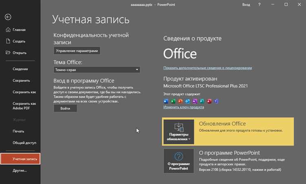Select Сохранить in the sidebar
Viewport: 306px width, 184px height.
tap(21, 81)
